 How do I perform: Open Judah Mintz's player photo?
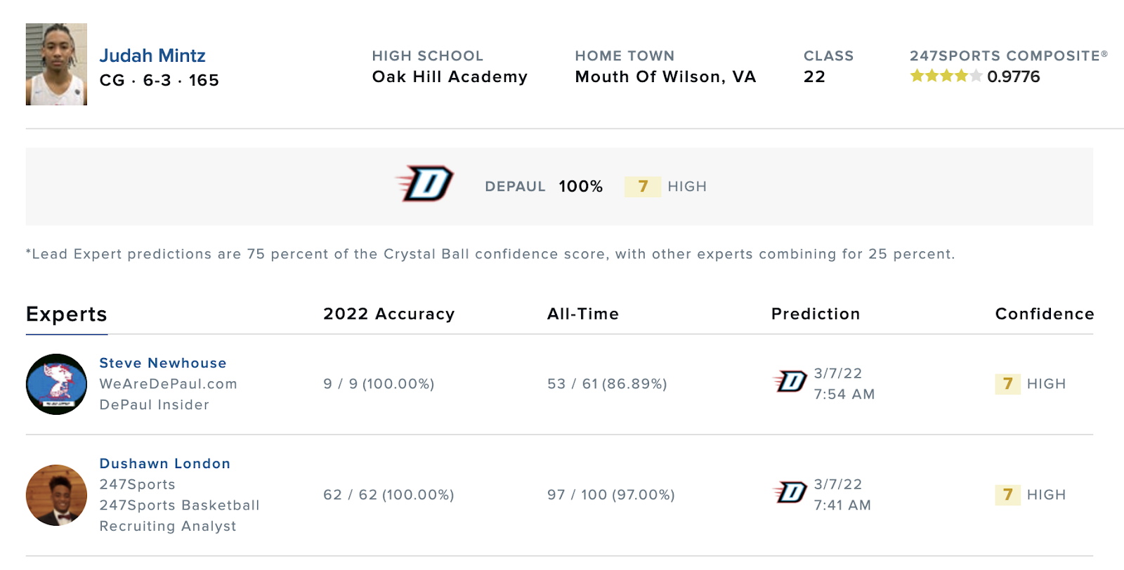[x=56, y=64]
